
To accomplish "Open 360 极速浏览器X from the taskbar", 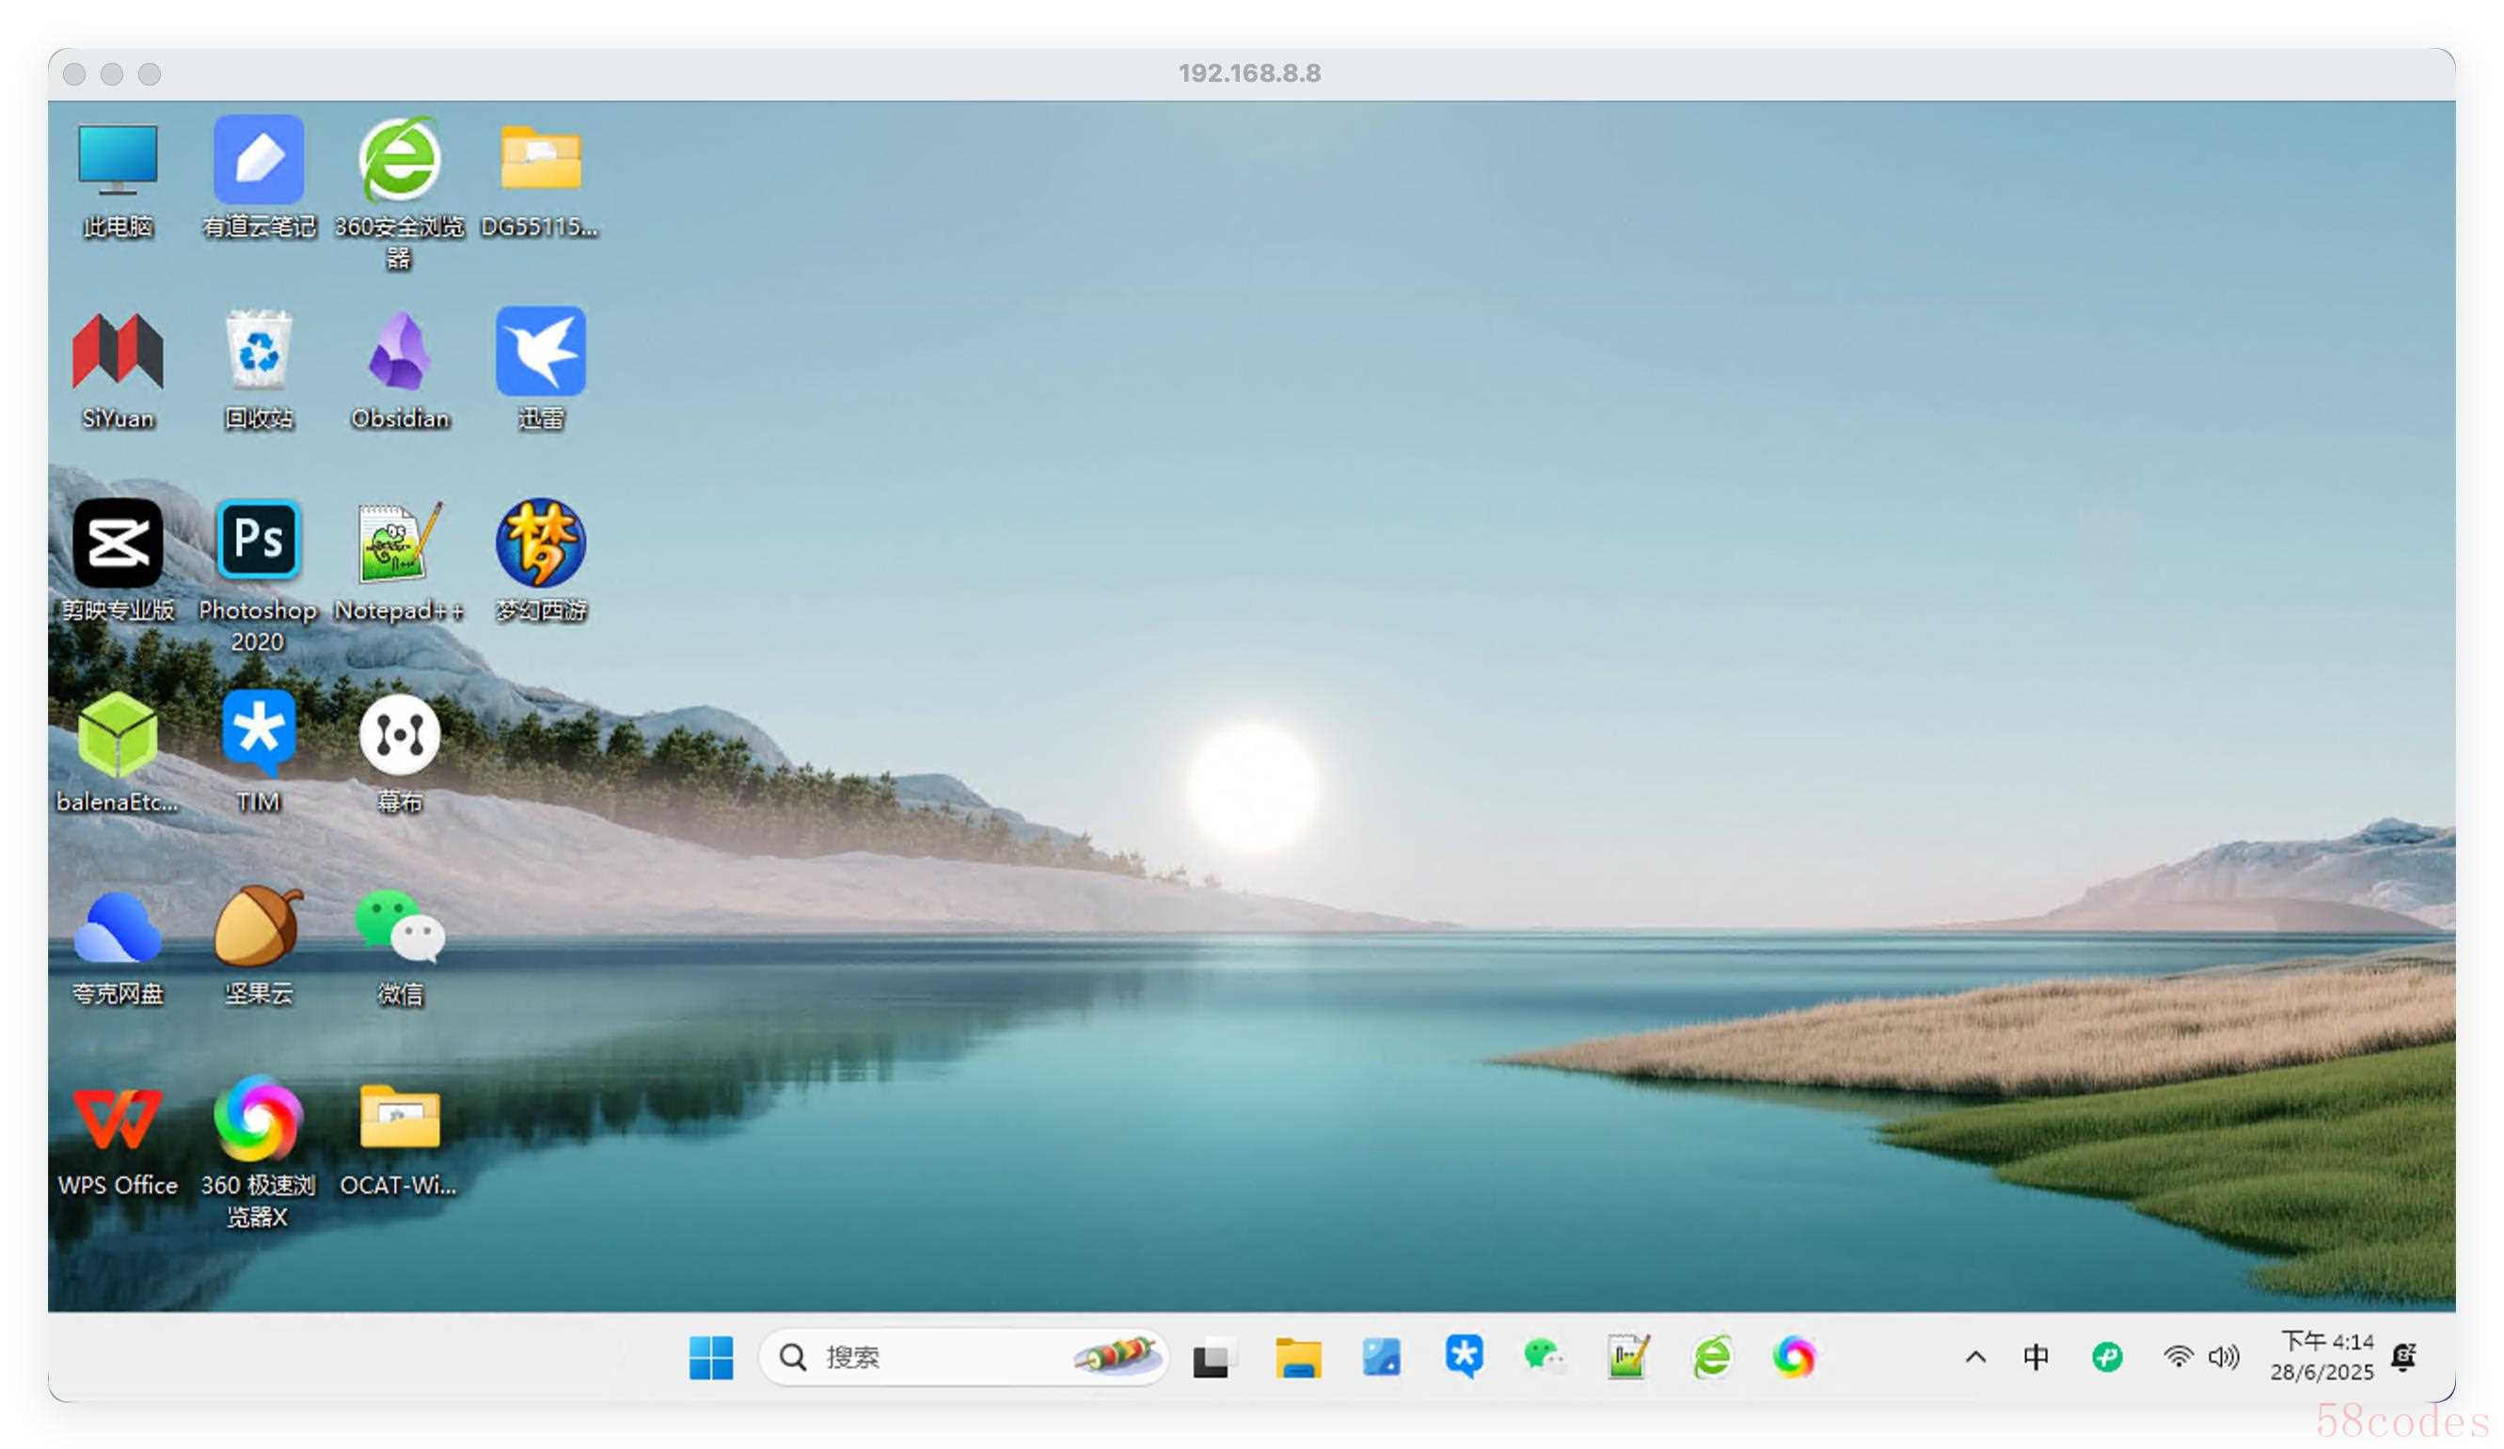I will [1794, 1358].
